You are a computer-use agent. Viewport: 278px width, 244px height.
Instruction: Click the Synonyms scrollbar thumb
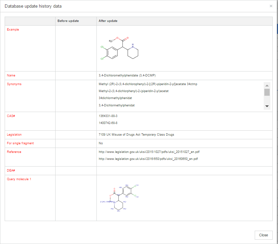click(x=267, y=92)
